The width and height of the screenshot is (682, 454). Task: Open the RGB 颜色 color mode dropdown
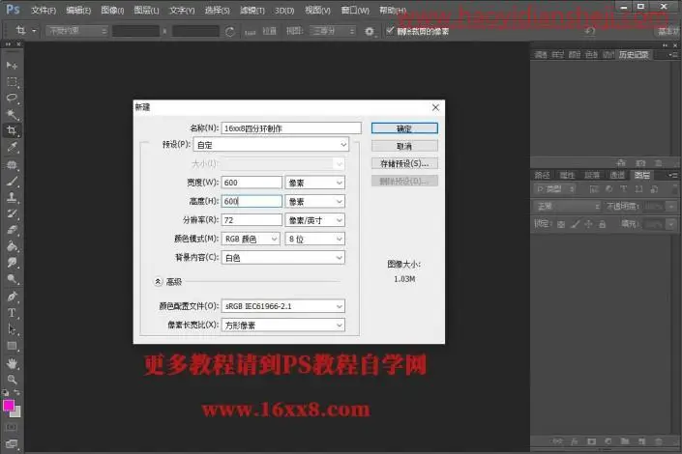pyautogui.click(x=251, y=239)
